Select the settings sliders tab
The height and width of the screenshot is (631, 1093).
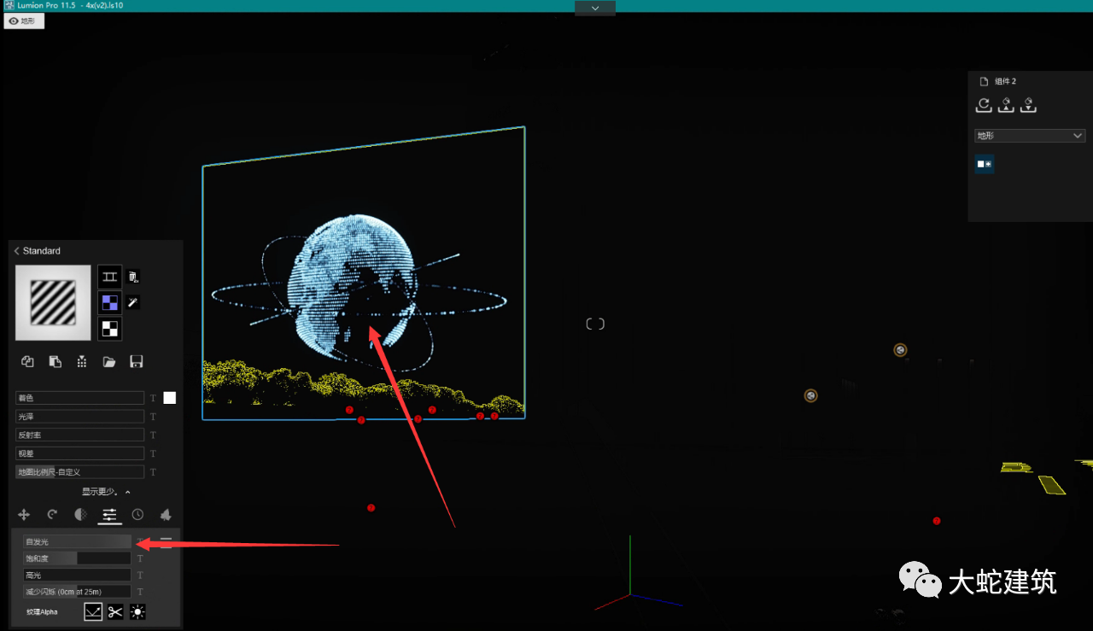tap(109, 514)
